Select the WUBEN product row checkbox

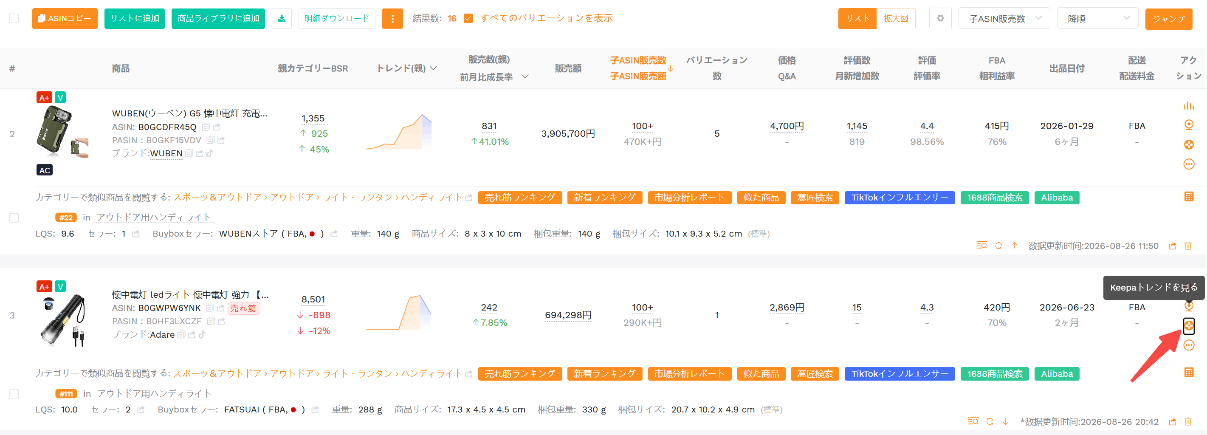(x=14, y=217)
